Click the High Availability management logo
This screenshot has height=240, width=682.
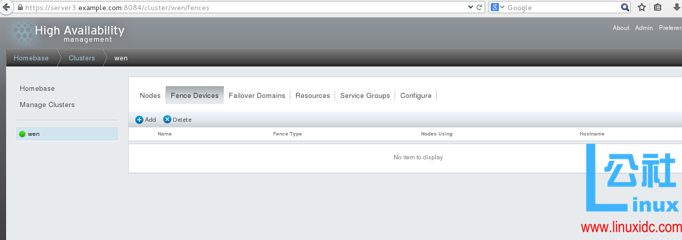[x=68, y=33]
